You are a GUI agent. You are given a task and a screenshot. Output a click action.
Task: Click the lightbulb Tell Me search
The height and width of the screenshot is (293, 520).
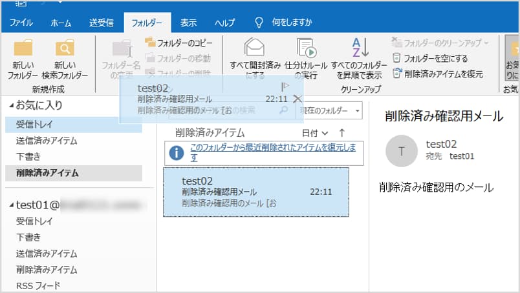point(259,23)
